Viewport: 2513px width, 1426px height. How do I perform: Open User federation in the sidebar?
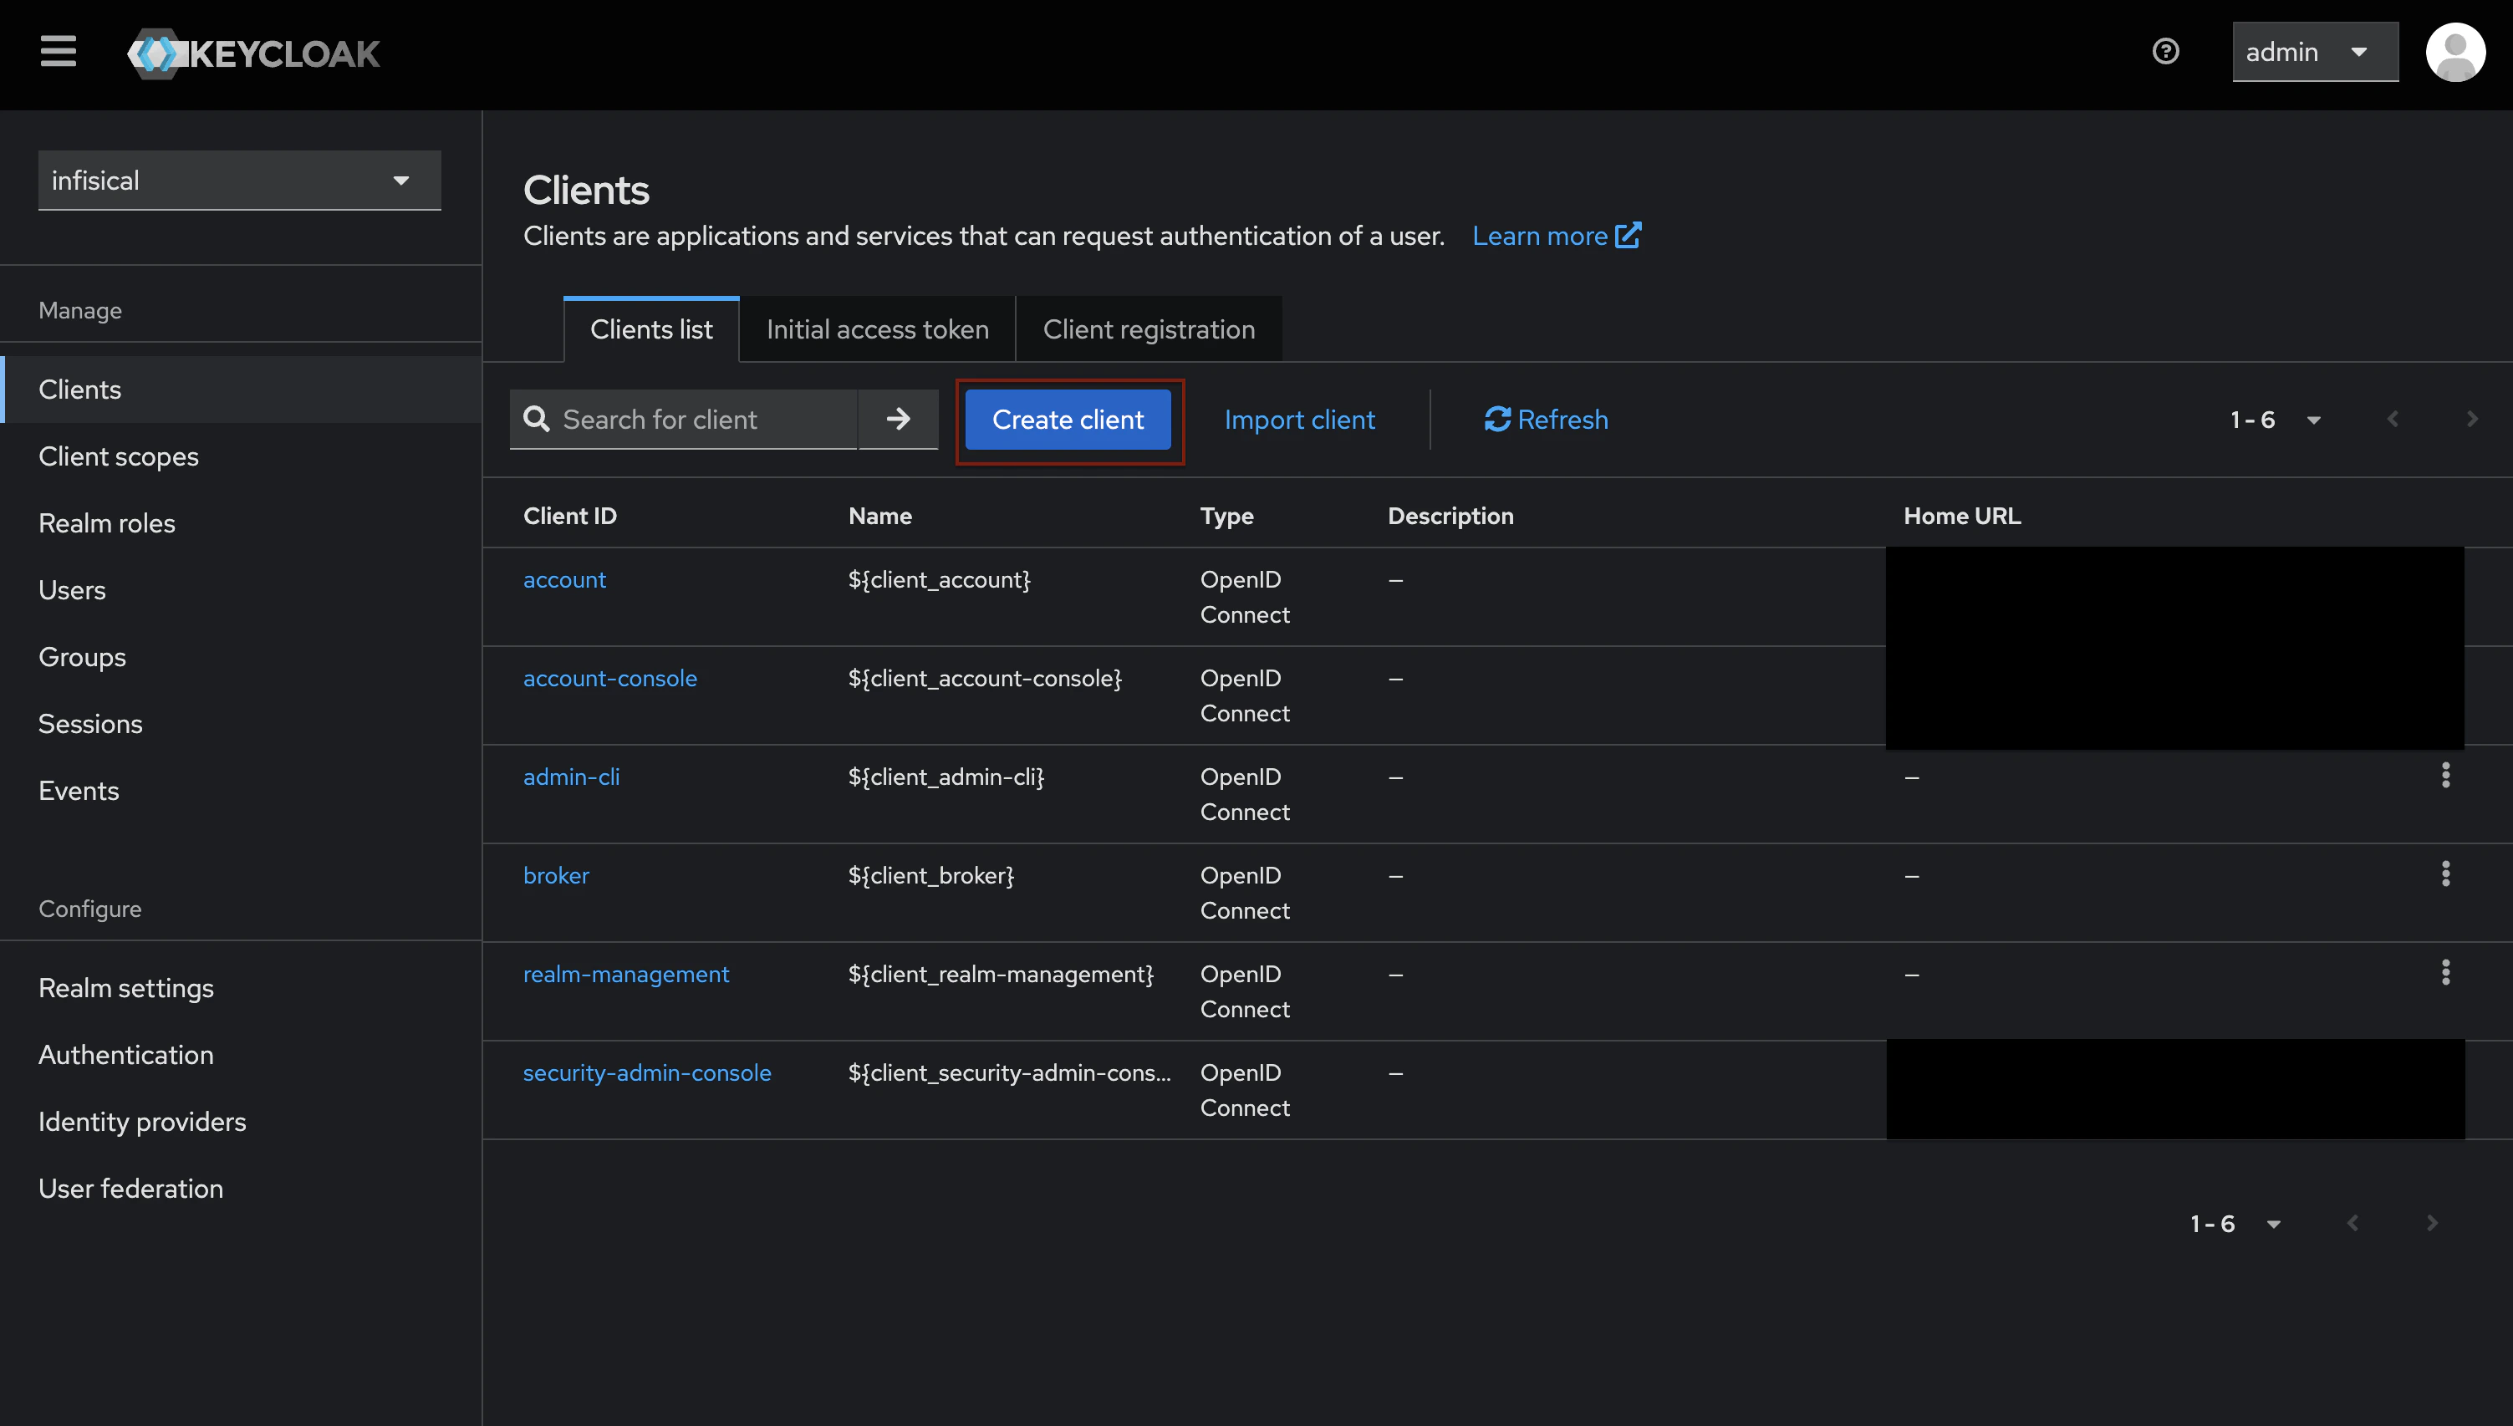tap(241, 1188)
